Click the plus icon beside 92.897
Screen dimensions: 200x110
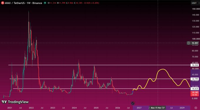[x=189, y=43]
